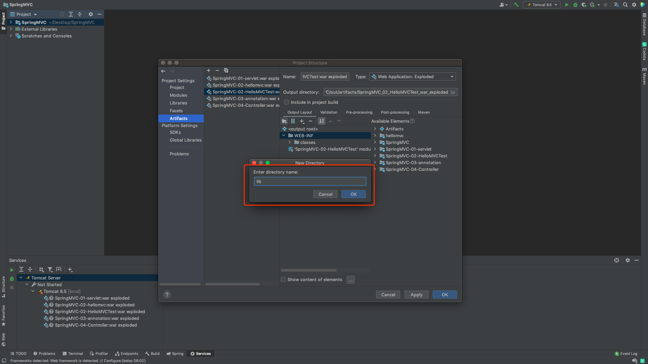Click Apply in Project Structure dialog
Image resolution: width=648 pixels, height=364 pixels.
[x=416, y=295]
